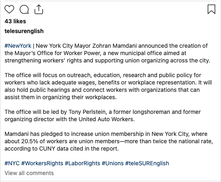
Task: Click the paragraph about outreach and education
Action: pos(108,86)
